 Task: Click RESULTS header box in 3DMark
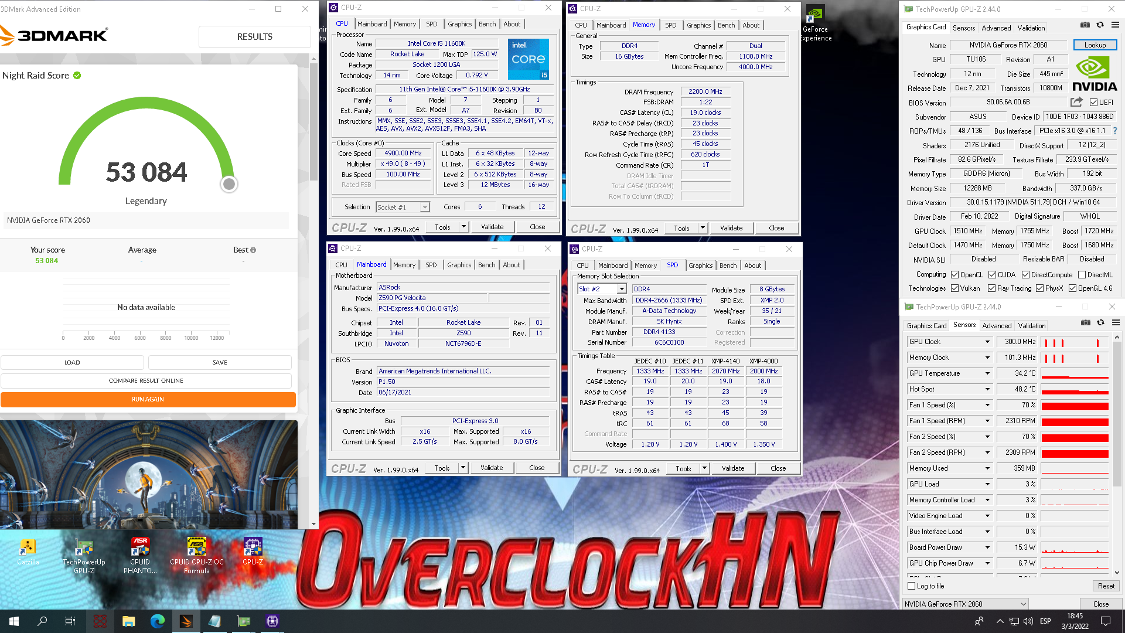(254, 37)
